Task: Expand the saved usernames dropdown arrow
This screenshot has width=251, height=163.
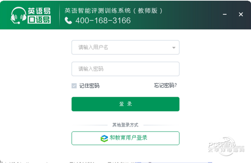Action: (x=174, y=47)
